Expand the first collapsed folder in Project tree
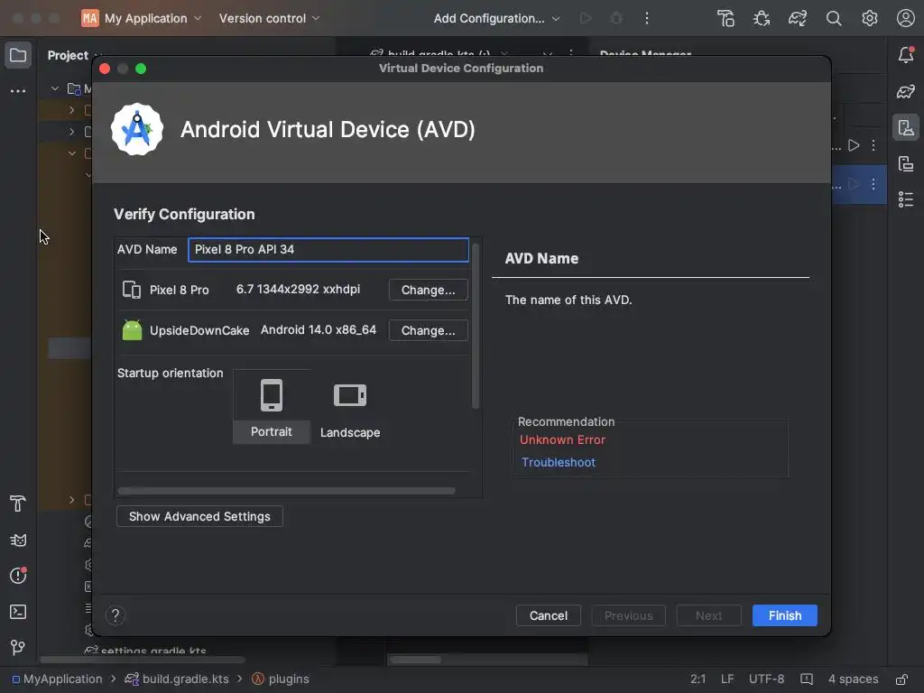 click(71, 110)
